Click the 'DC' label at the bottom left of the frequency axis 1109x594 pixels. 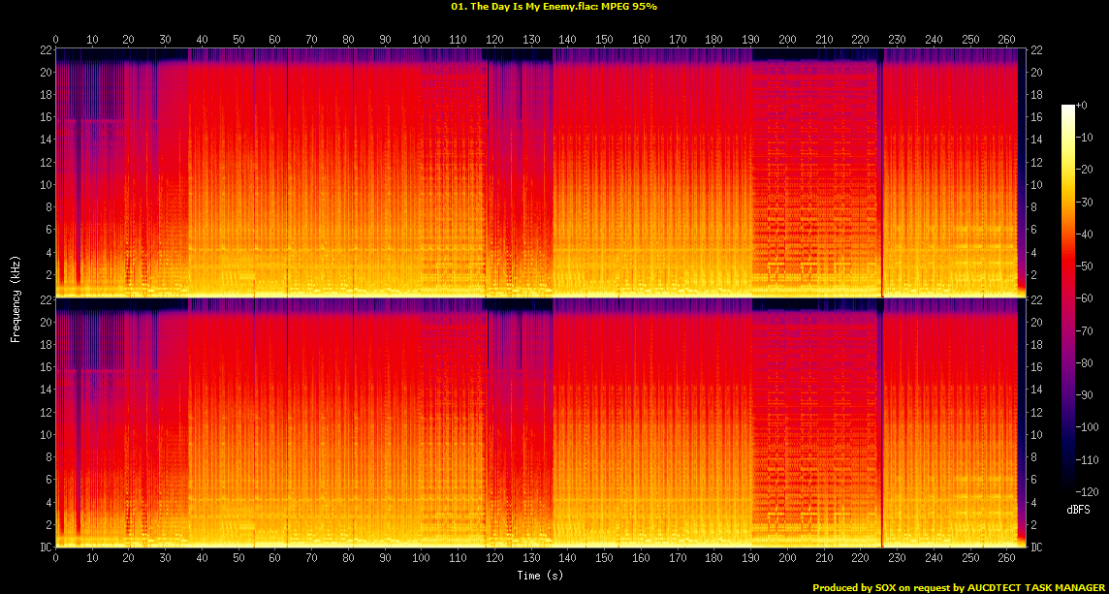coord(43,547)
